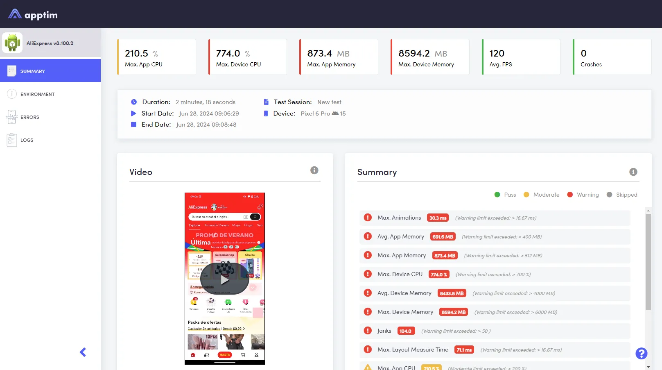This screenshot has height=370, width=662.
Task: Click the gray Skipped legend dot
Action: 609,195
